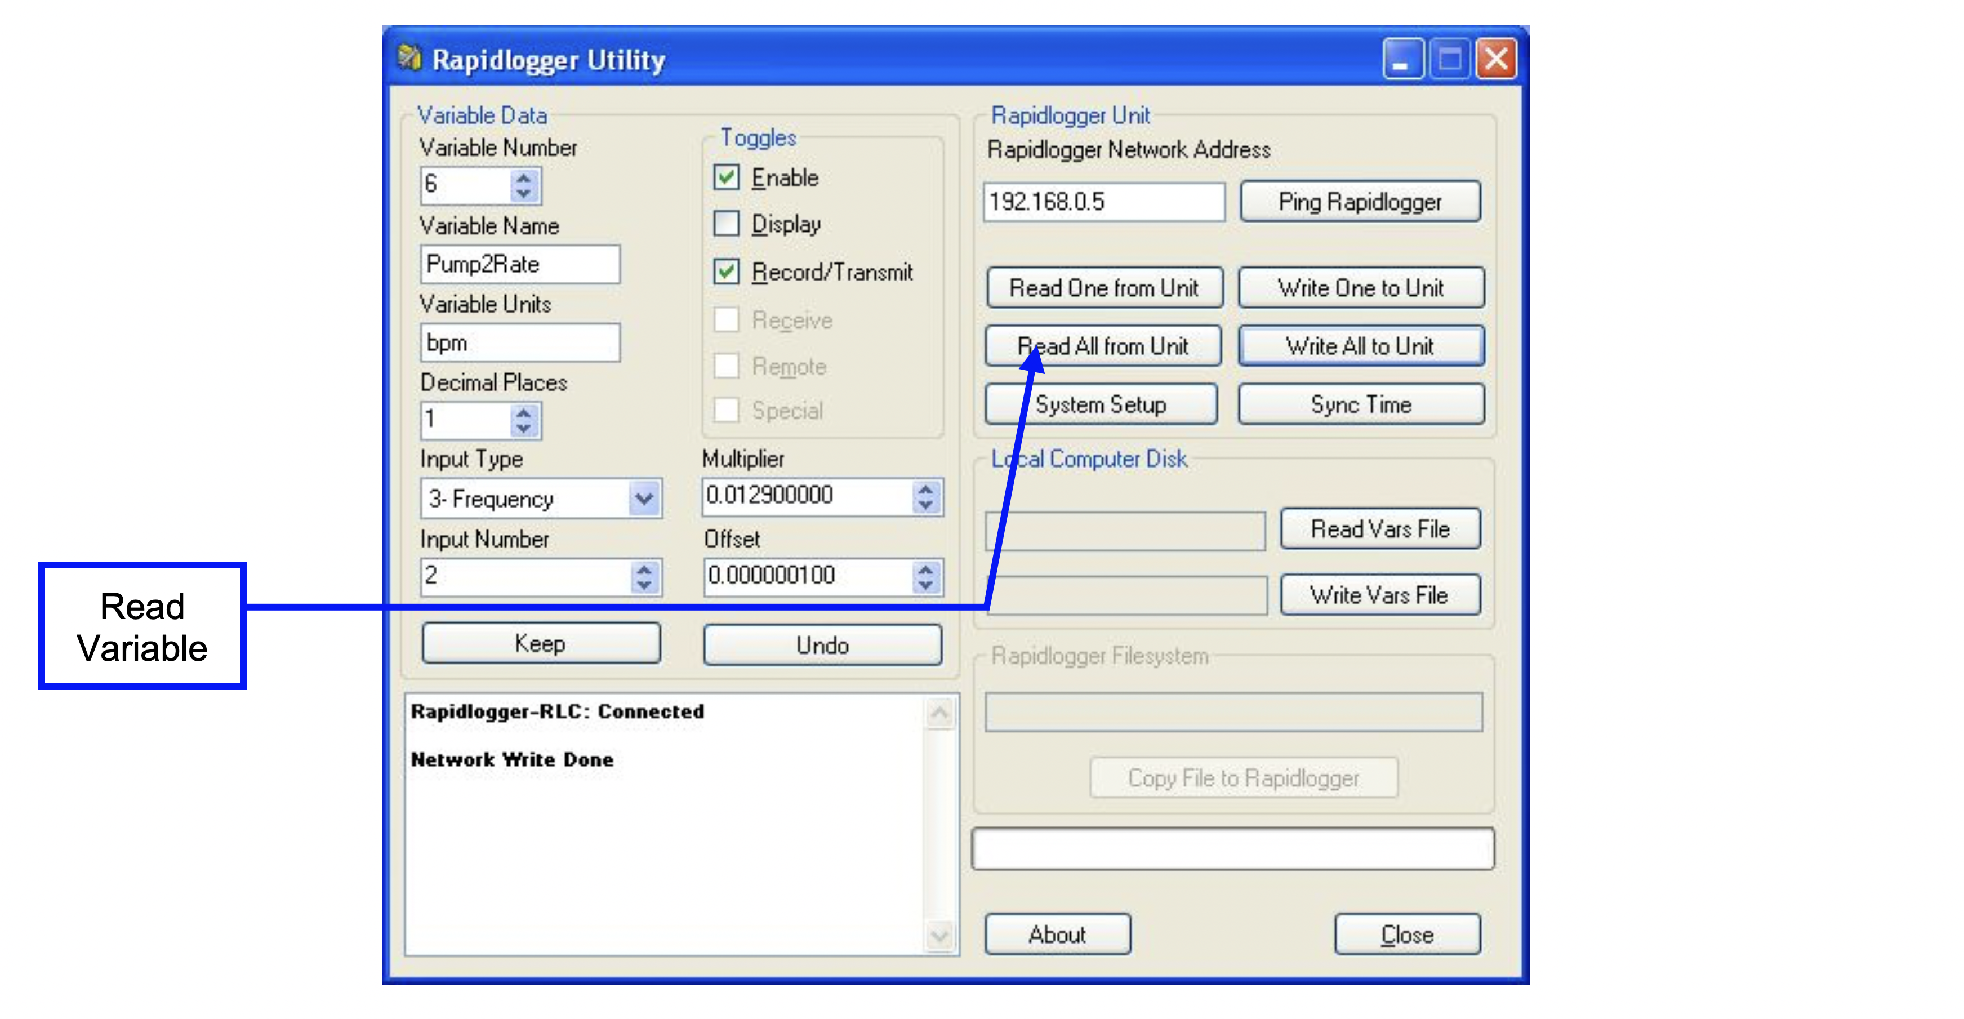The width and height of the screenshot is (1964, 1019).
Task: Check the Display checkbox
Action: point(726,224)
